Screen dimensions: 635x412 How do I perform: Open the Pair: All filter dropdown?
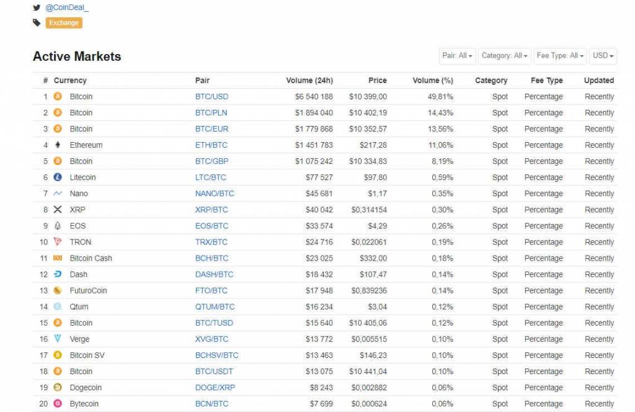point(457,56)
